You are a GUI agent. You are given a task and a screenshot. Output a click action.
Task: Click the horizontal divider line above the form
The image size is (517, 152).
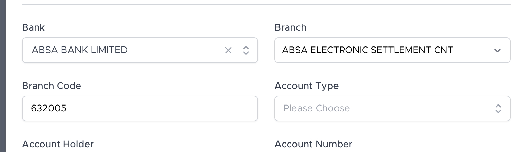266,5
